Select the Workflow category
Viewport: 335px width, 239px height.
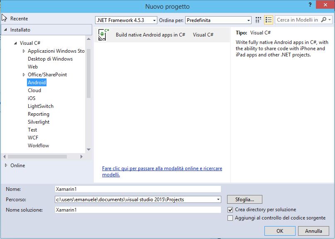point(39,146)
